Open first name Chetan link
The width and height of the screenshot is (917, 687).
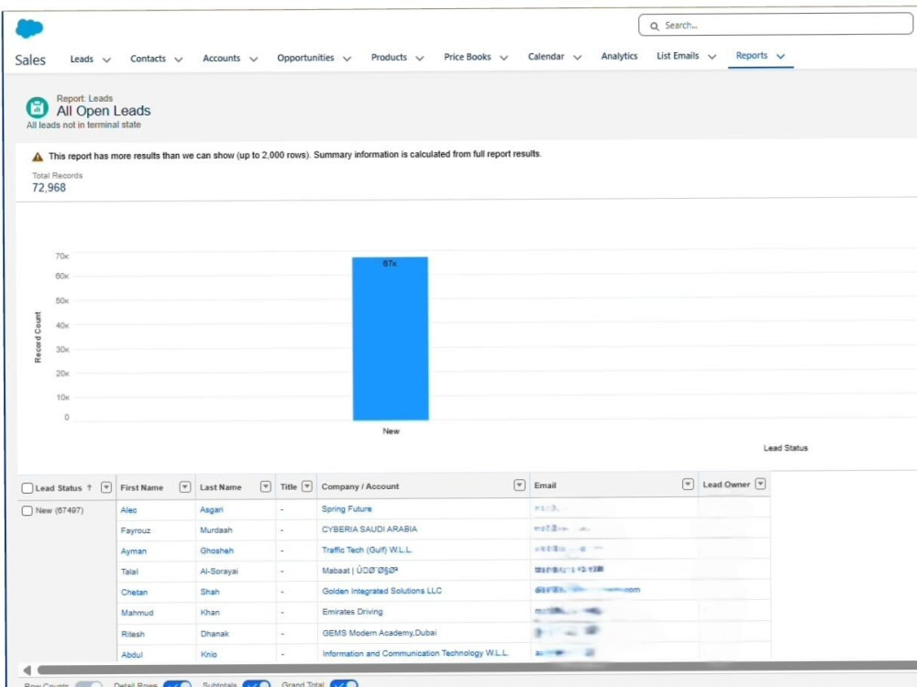pyautogui.click(x=134, y=593)
